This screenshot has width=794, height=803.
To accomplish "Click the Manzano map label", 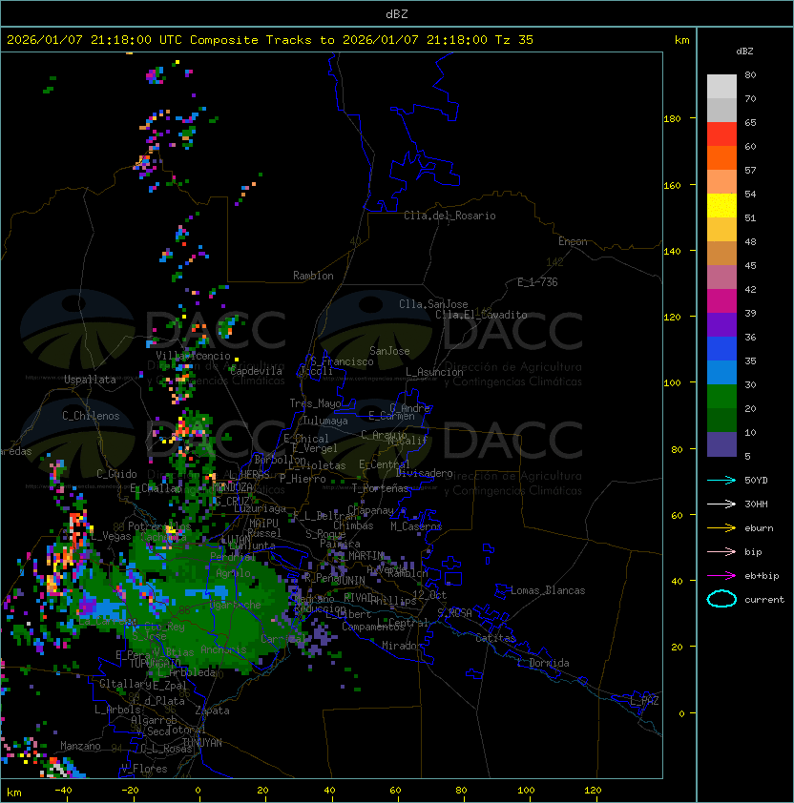I will pyautogui.click(x=80, y=746).
